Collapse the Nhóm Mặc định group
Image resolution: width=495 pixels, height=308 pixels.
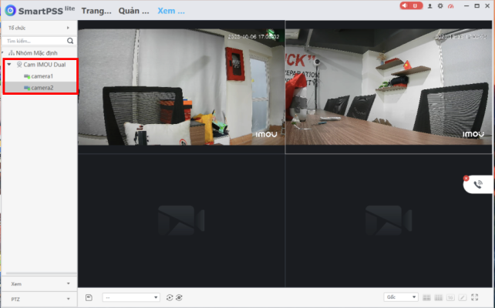point(3,52)
